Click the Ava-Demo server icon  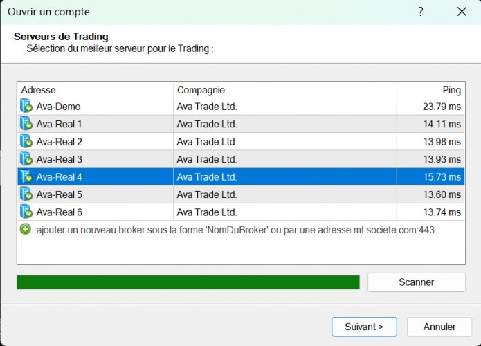click(26, 107)
